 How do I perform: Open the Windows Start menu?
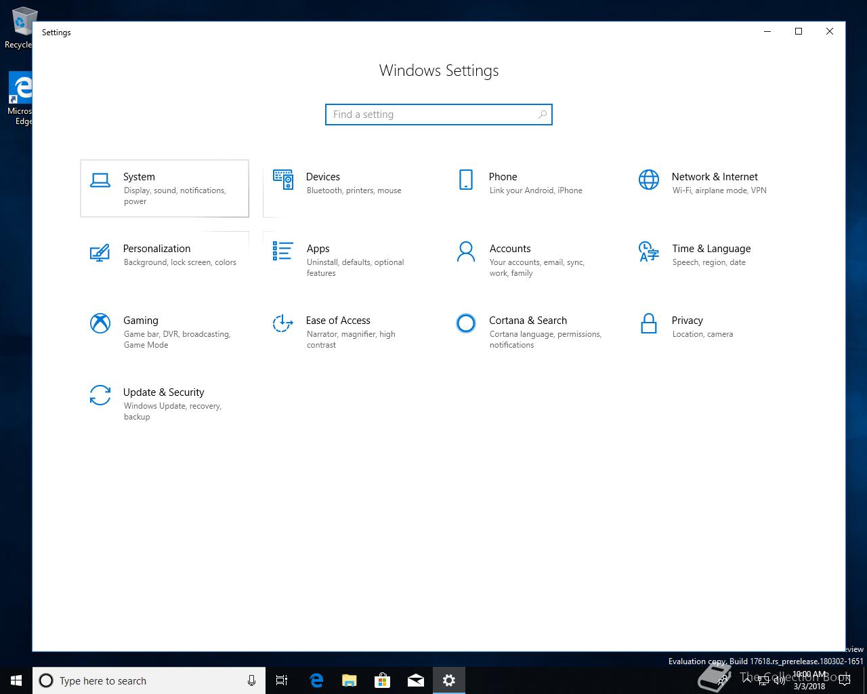pyautogui.click(x=16, y=680)
